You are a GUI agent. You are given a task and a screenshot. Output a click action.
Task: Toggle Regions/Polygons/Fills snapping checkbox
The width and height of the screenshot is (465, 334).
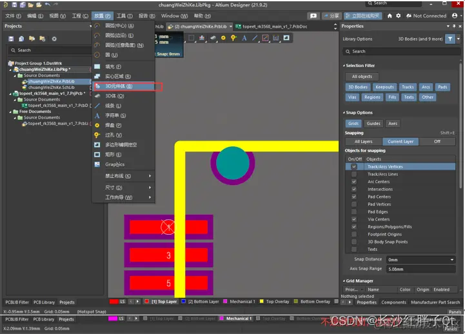point(354,227)
